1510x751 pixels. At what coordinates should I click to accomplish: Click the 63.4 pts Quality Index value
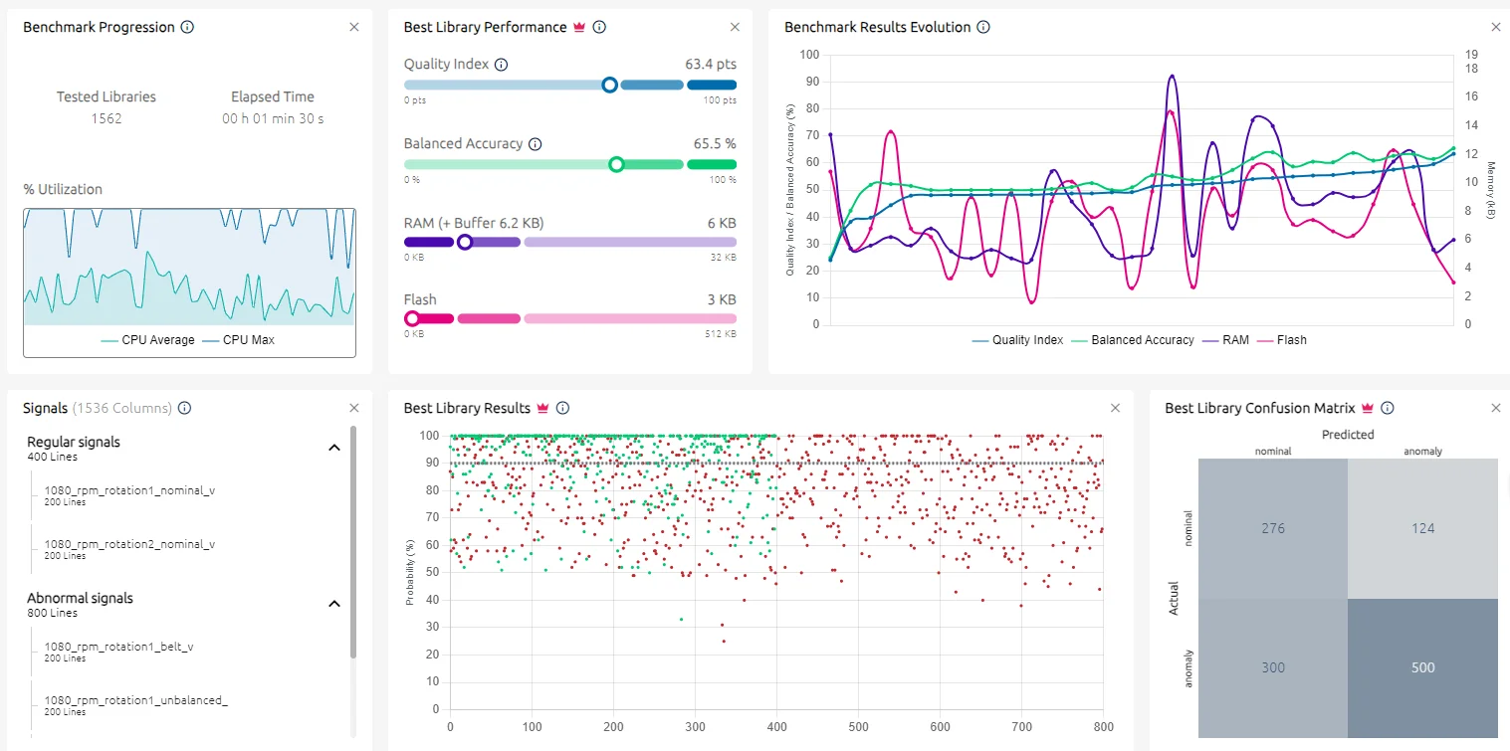(x=711, y=65)
